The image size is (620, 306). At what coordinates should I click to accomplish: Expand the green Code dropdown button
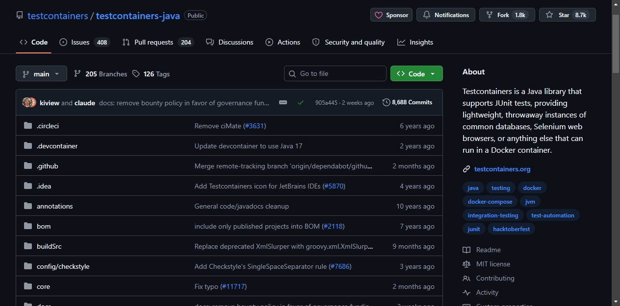click(x=416, y=73)
